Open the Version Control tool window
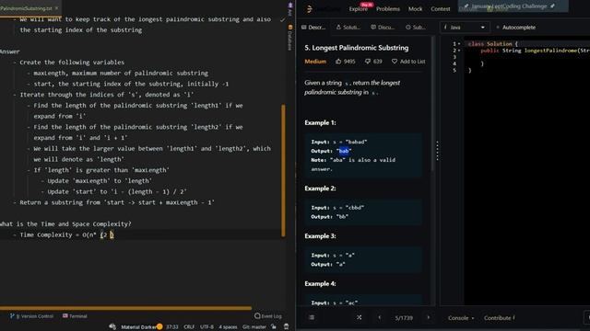The width and height of the screenshot is (590, 331). [31, 316]
